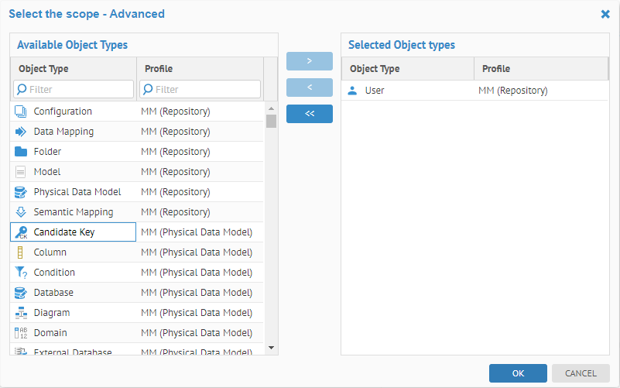Click the User icon in selected types
620x388 pixels.
click(x=352, y=91)
